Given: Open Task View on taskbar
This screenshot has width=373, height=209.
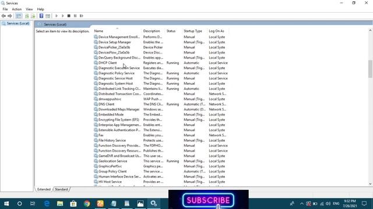Looking at the screenshot, I should tap(33, 204).
